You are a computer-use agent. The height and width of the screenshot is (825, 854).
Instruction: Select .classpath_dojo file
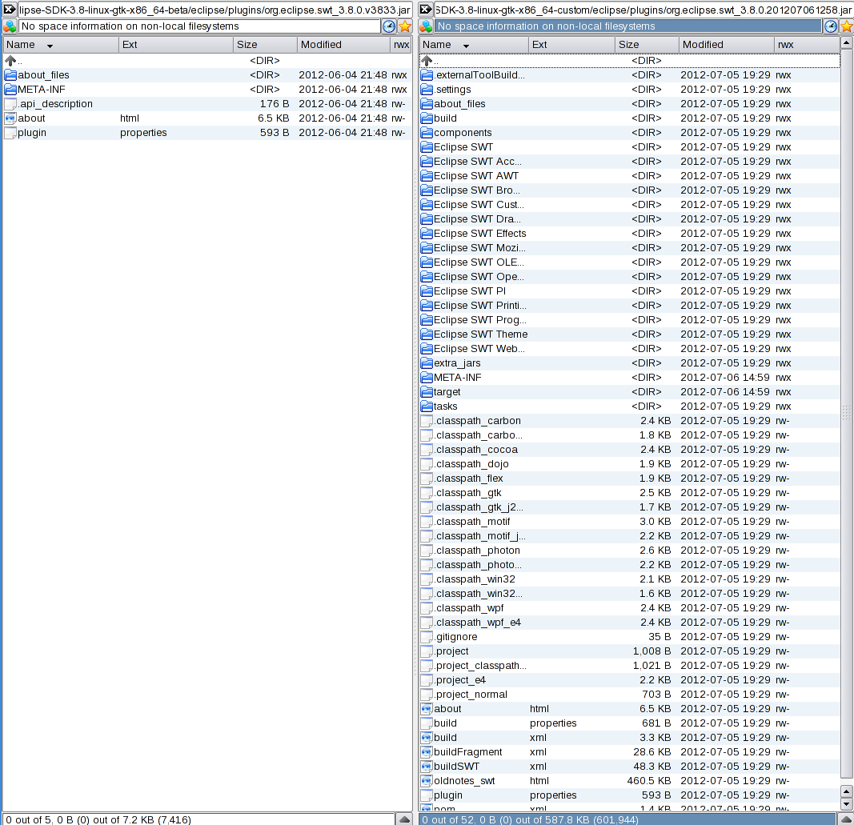point(630,464)
